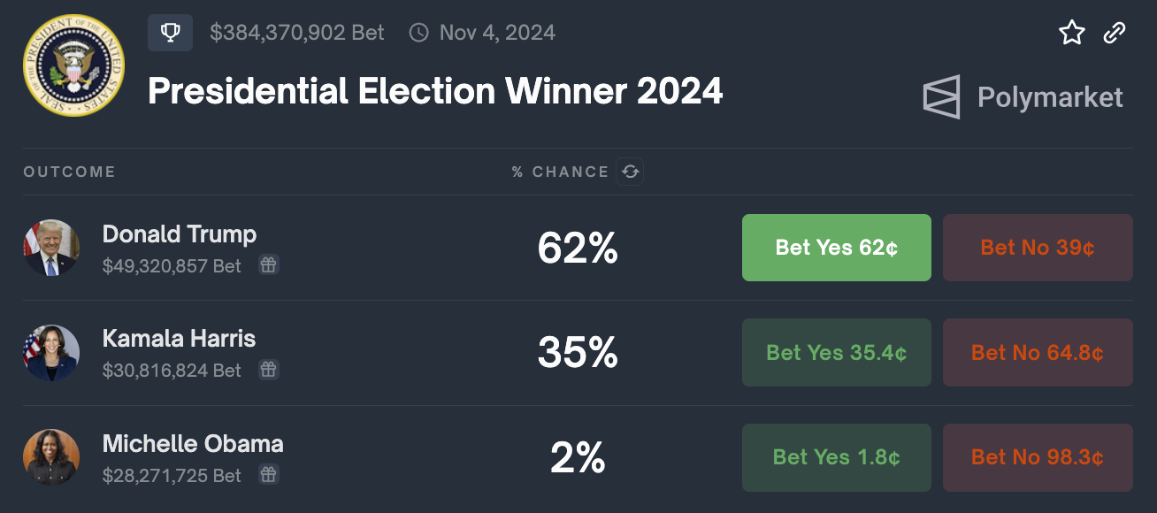The width and height of the screenshot is (1157, 513).
Task: Bet Yes on Kamala Harris at 35.4¢
Action: tap(836, 353)
